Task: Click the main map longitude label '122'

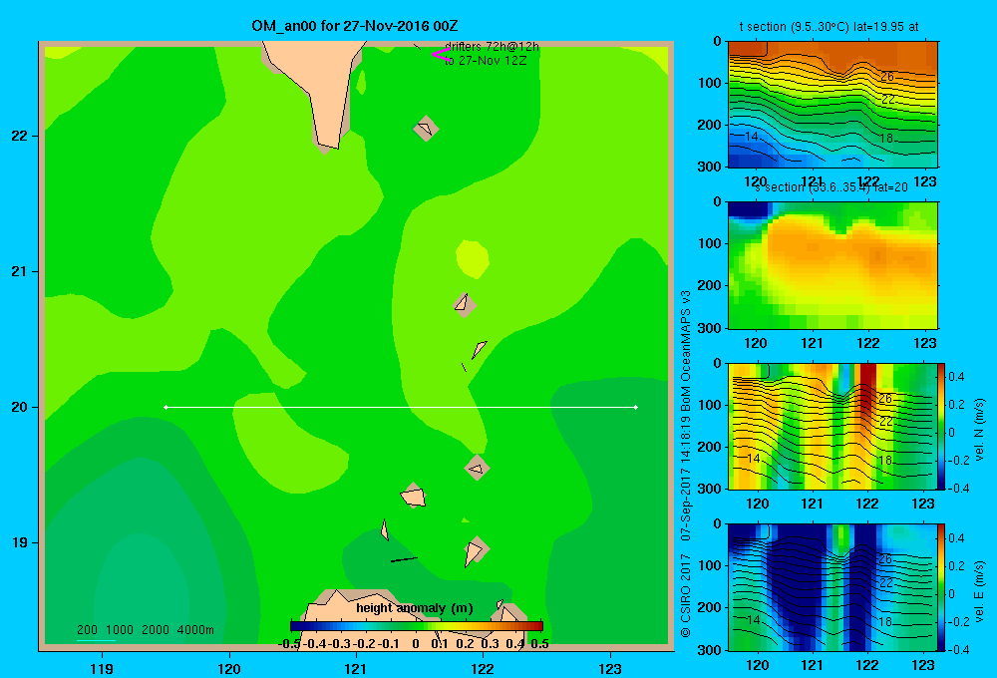Action: point(483,668)
